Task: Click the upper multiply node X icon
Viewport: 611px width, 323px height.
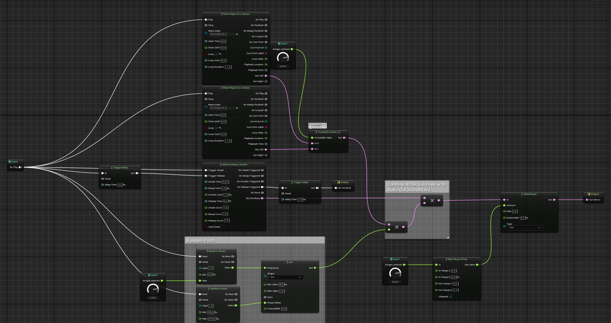Action: coord(432,200)
